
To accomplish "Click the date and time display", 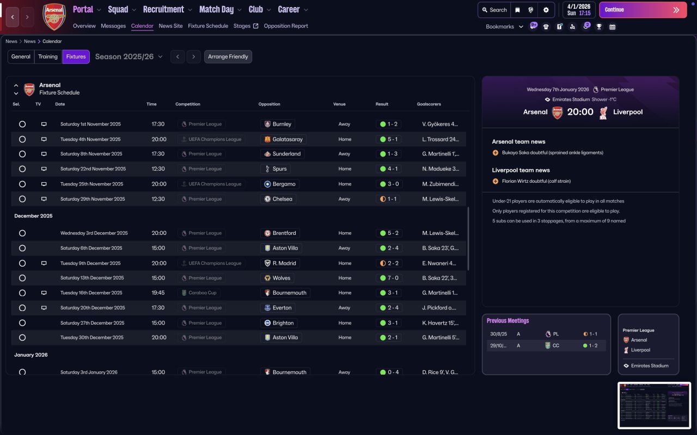I will 579,10.
